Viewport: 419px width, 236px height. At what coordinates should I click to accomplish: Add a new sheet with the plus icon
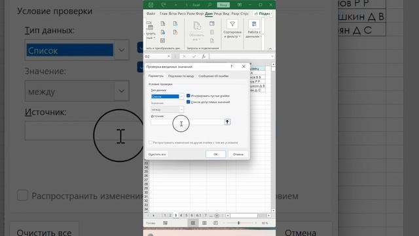coord(217,216)
